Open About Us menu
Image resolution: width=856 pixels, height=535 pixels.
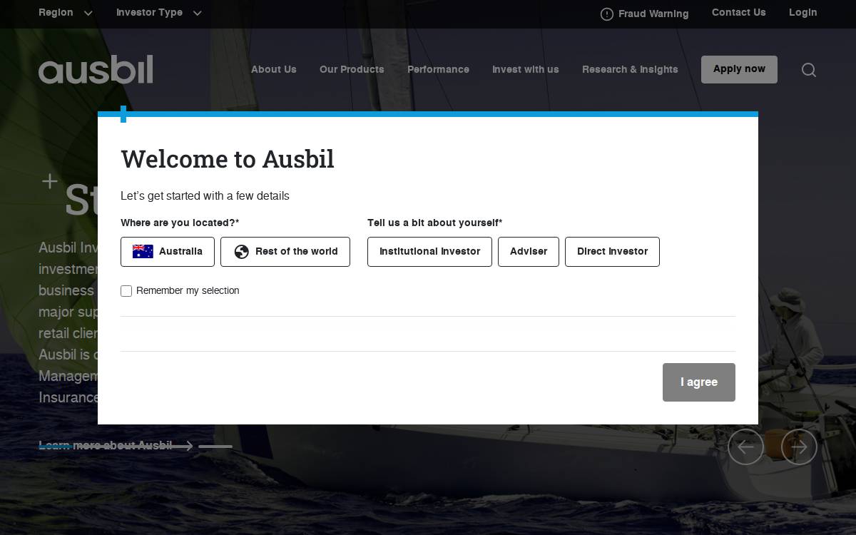point(274,70)
